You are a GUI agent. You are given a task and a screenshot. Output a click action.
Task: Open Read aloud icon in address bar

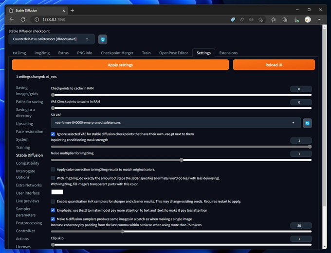tap(242, 19)
